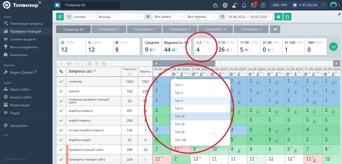Open the project selector Топвизор #2 dropdown
The width and height of the screenshot is (342, 164).
87,5
